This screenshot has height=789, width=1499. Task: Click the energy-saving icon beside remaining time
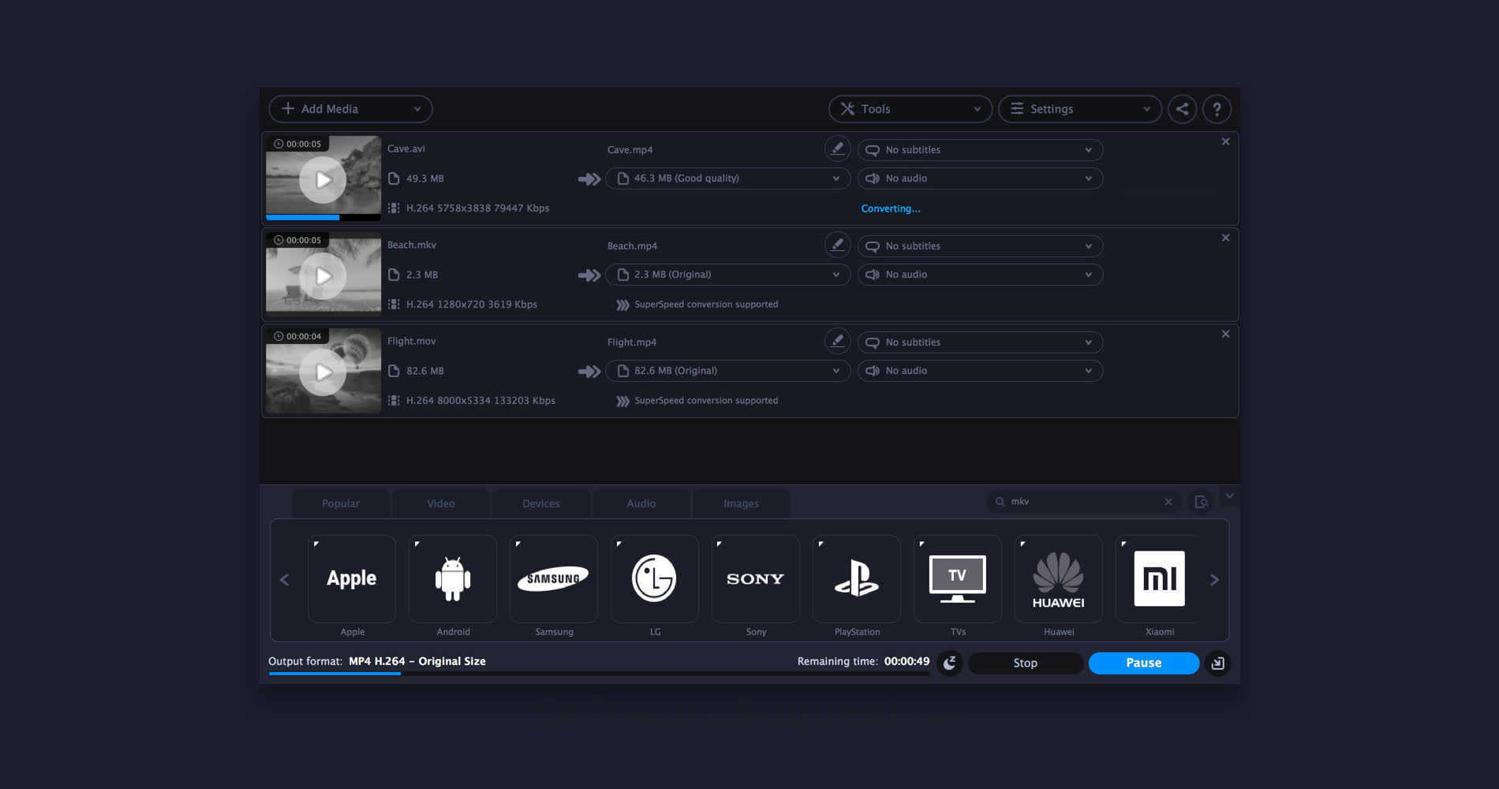(x=949, y=663)
